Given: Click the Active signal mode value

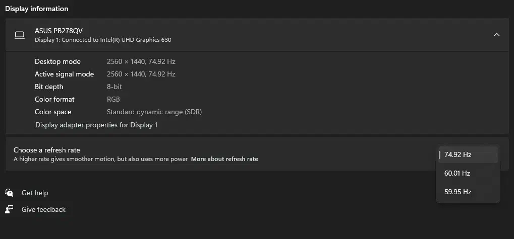Looking at the screenshot, I should (x=141, y=74).
